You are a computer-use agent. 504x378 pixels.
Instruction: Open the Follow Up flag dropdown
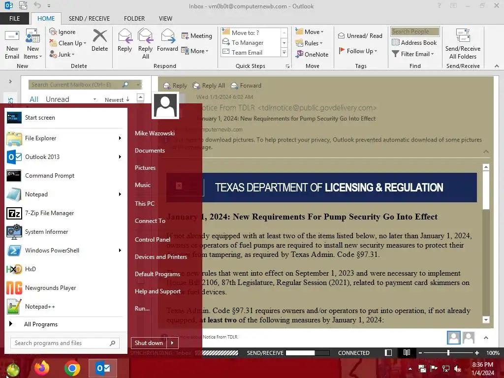coord(358,51)
